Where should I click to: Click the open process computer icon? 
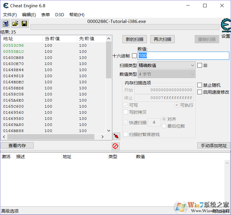[6, 24]
